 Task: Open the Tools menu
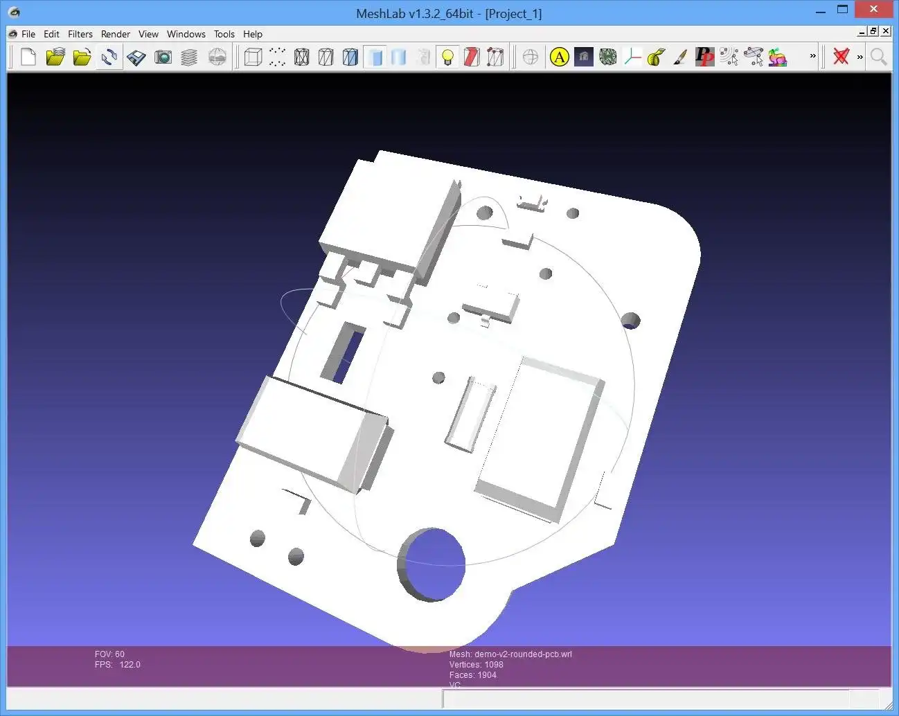(224, 34)
